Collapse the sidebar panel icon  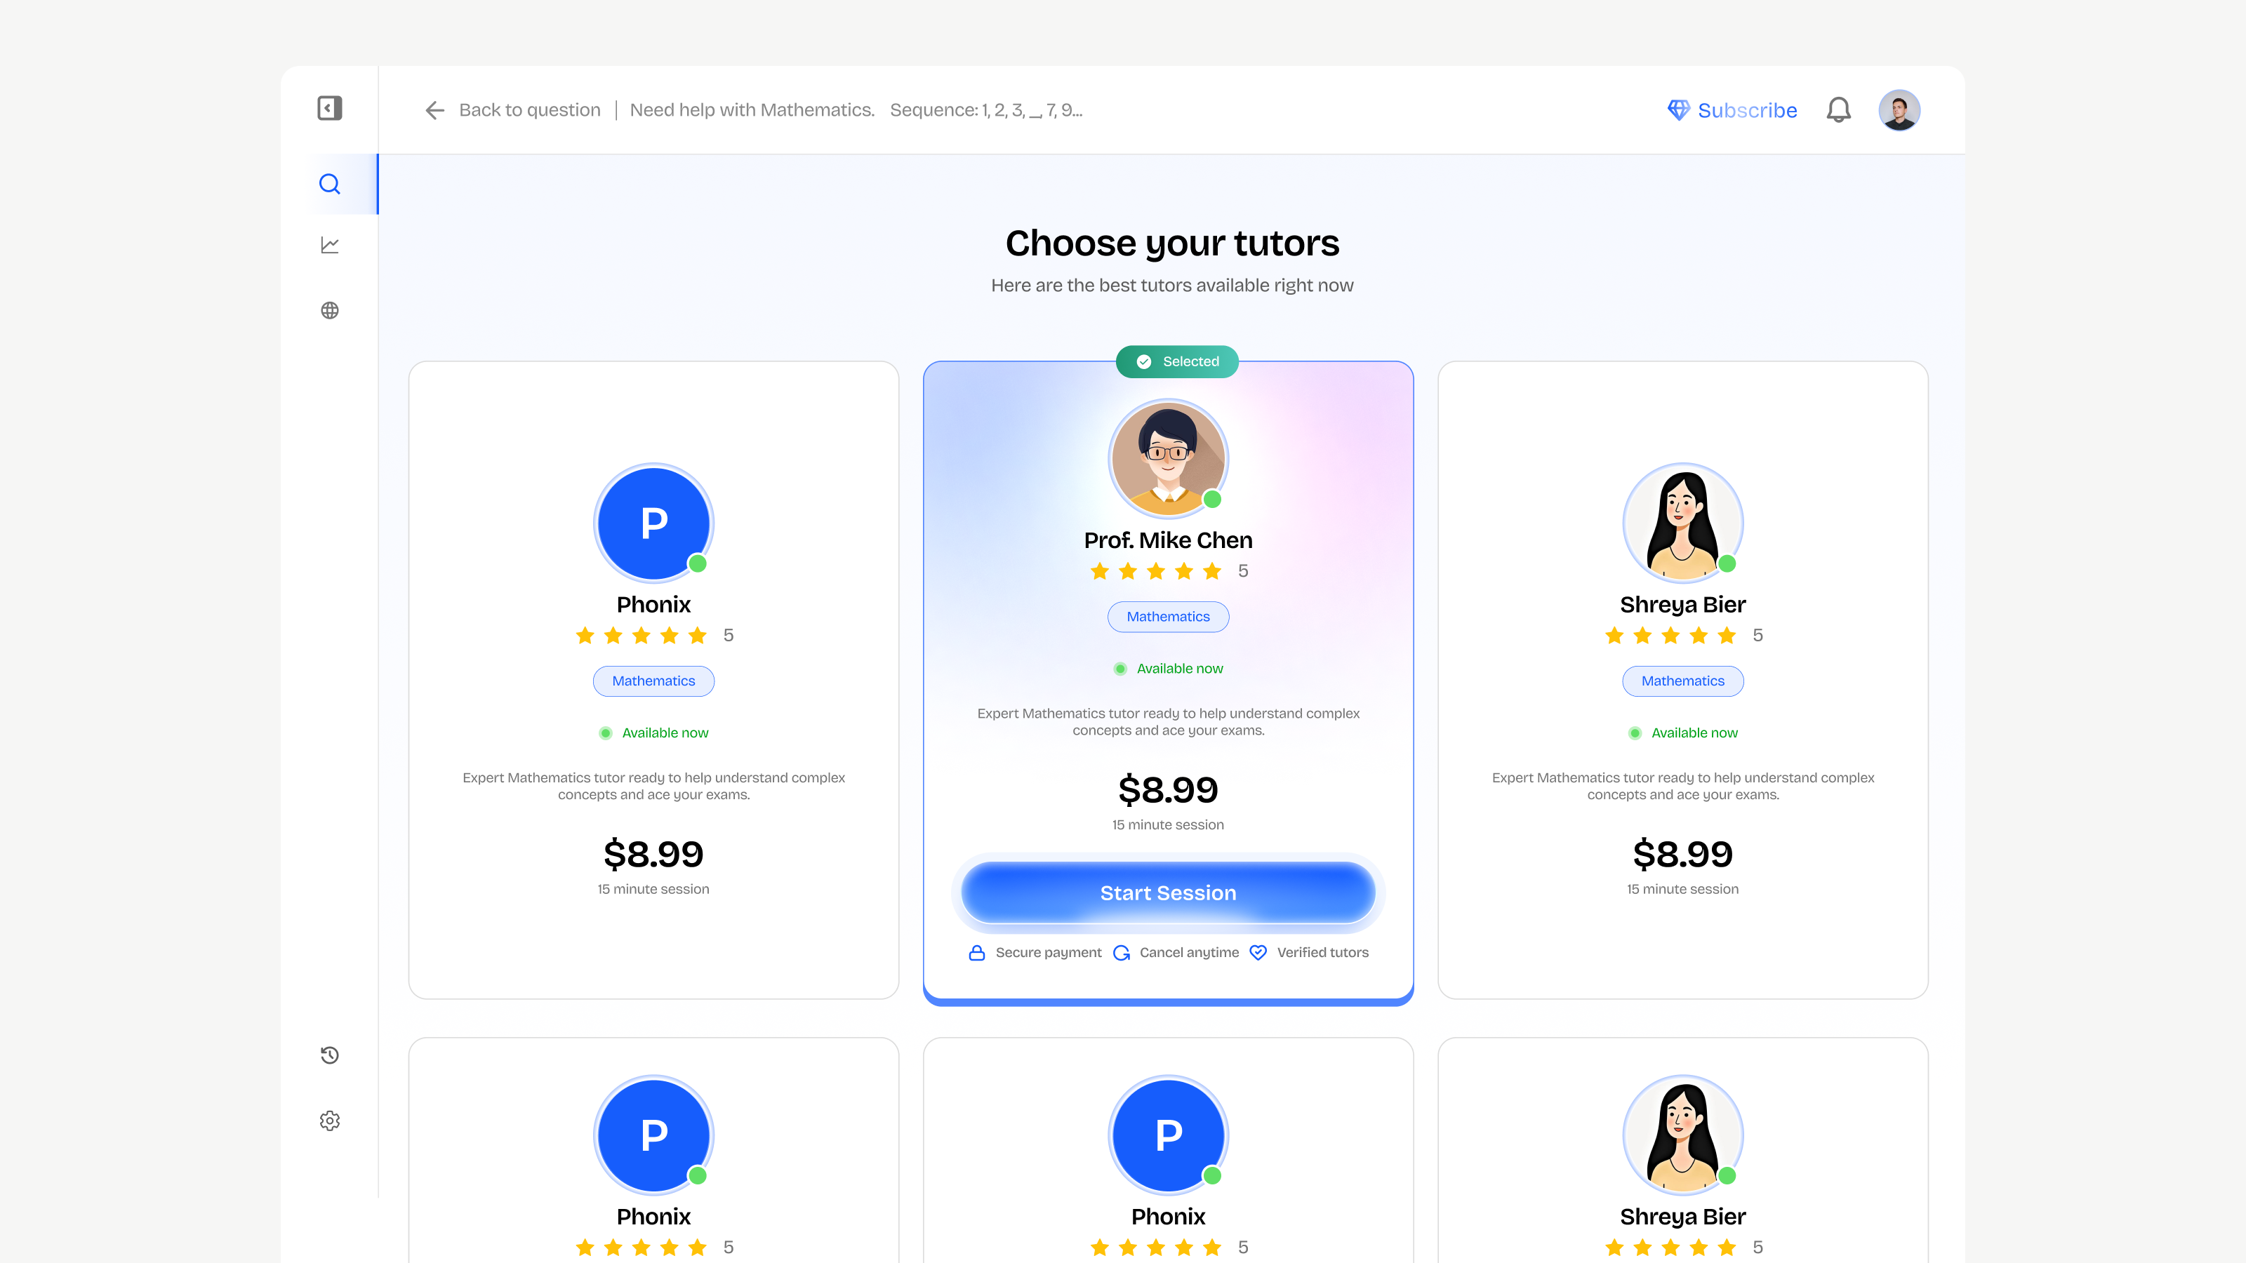pos(330,108)
